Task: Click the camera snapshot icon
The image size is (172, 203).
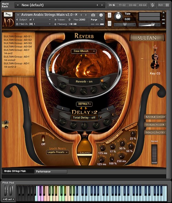Action: 93,15
